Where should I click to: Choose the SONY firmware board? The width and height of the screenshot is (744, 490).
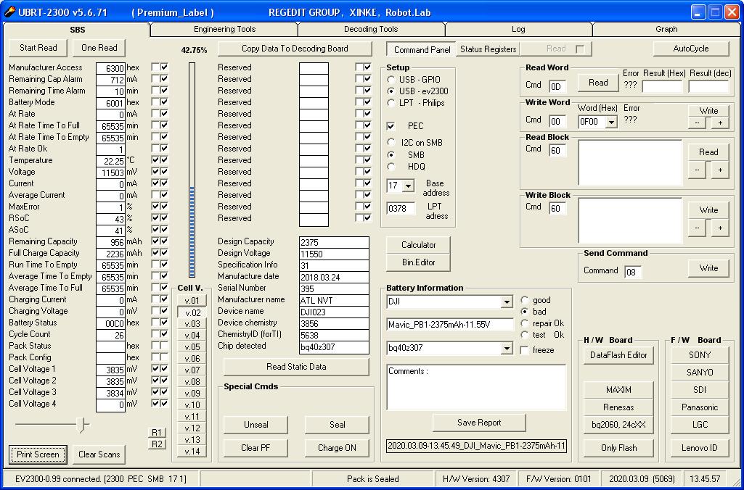(700, 355)
